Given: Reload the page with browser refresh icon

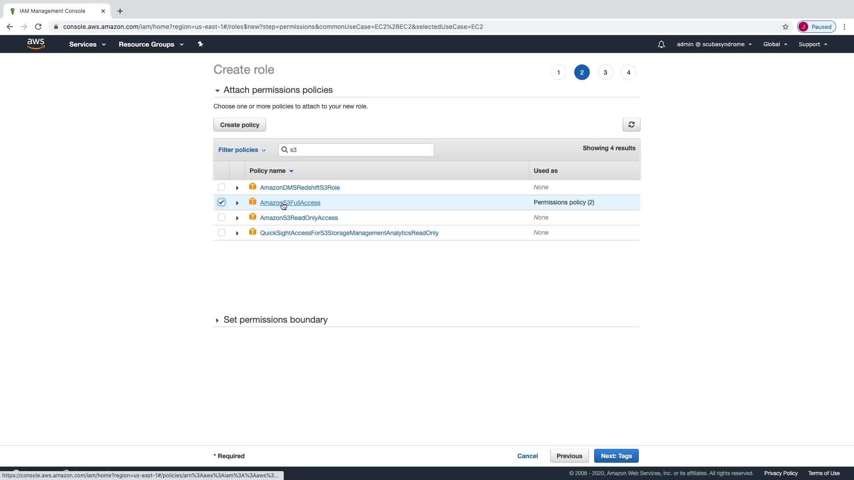Looking at the screenshot, I should point(38,27).
